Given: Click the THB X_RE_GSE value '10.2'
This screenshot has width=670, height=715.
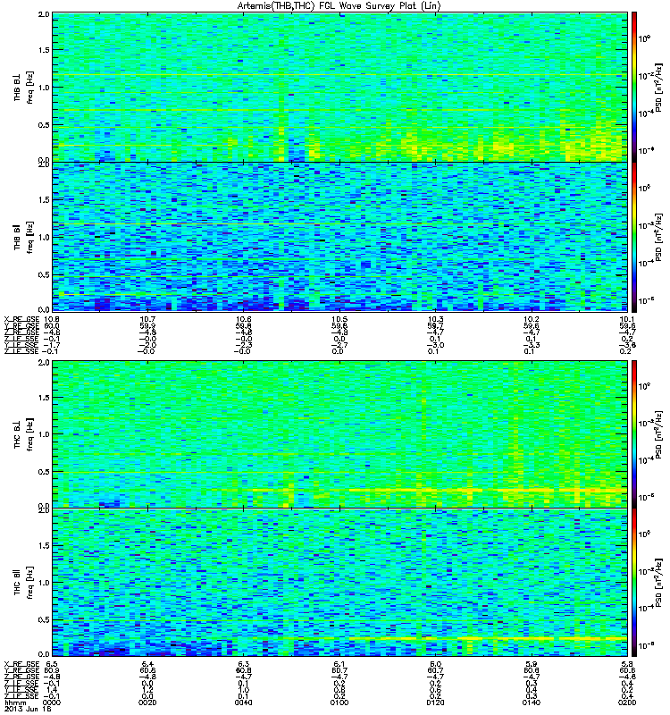Looking at the screenshot, I should pyautogui.click(x=531, y=319).
